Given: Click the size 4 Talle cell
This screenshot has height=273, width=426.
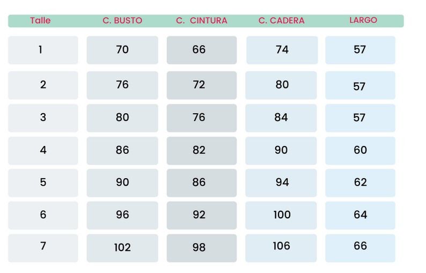Looking at the screenshot, I should pyautogui.click(x=43, y=150).
